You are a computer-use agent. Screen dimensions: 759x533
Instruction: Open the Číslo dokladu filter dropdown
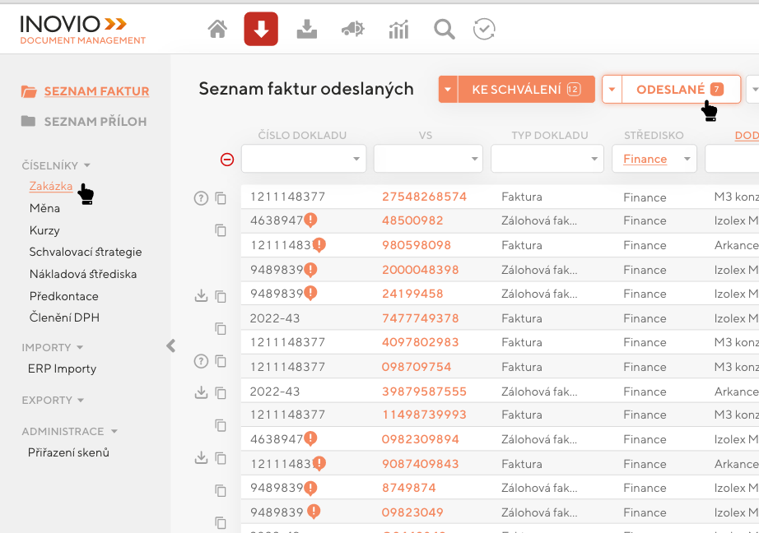[356, 159]
